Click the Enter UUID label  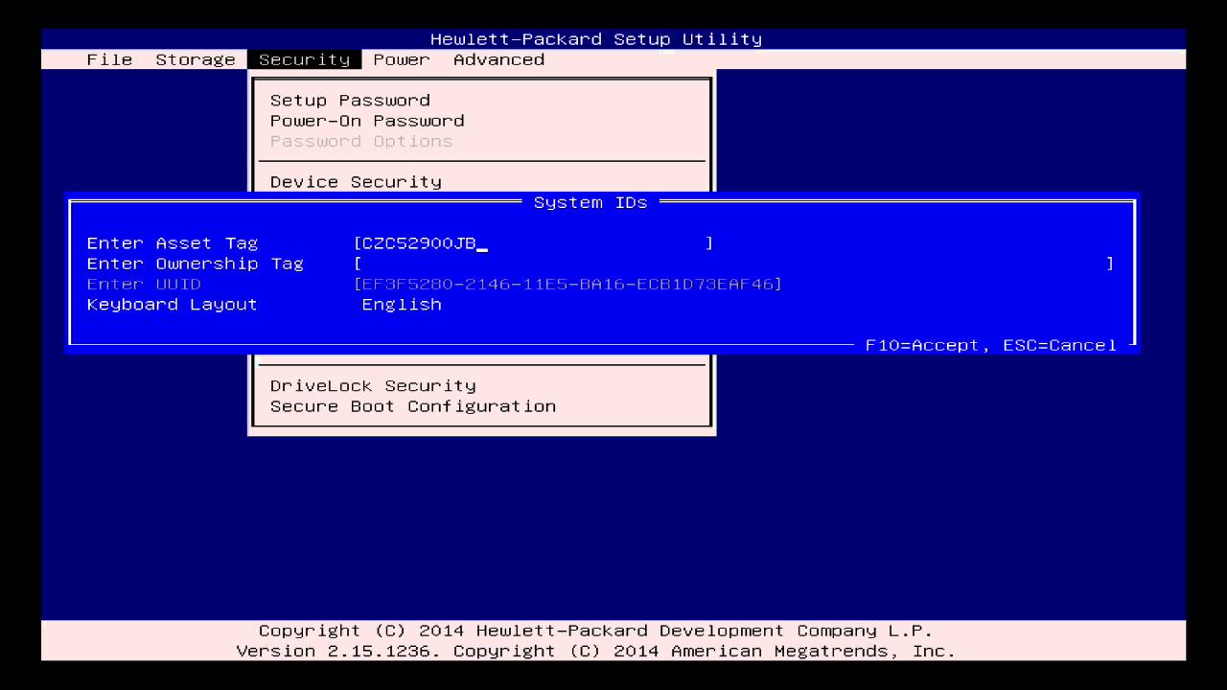click(x=144, y=284)
